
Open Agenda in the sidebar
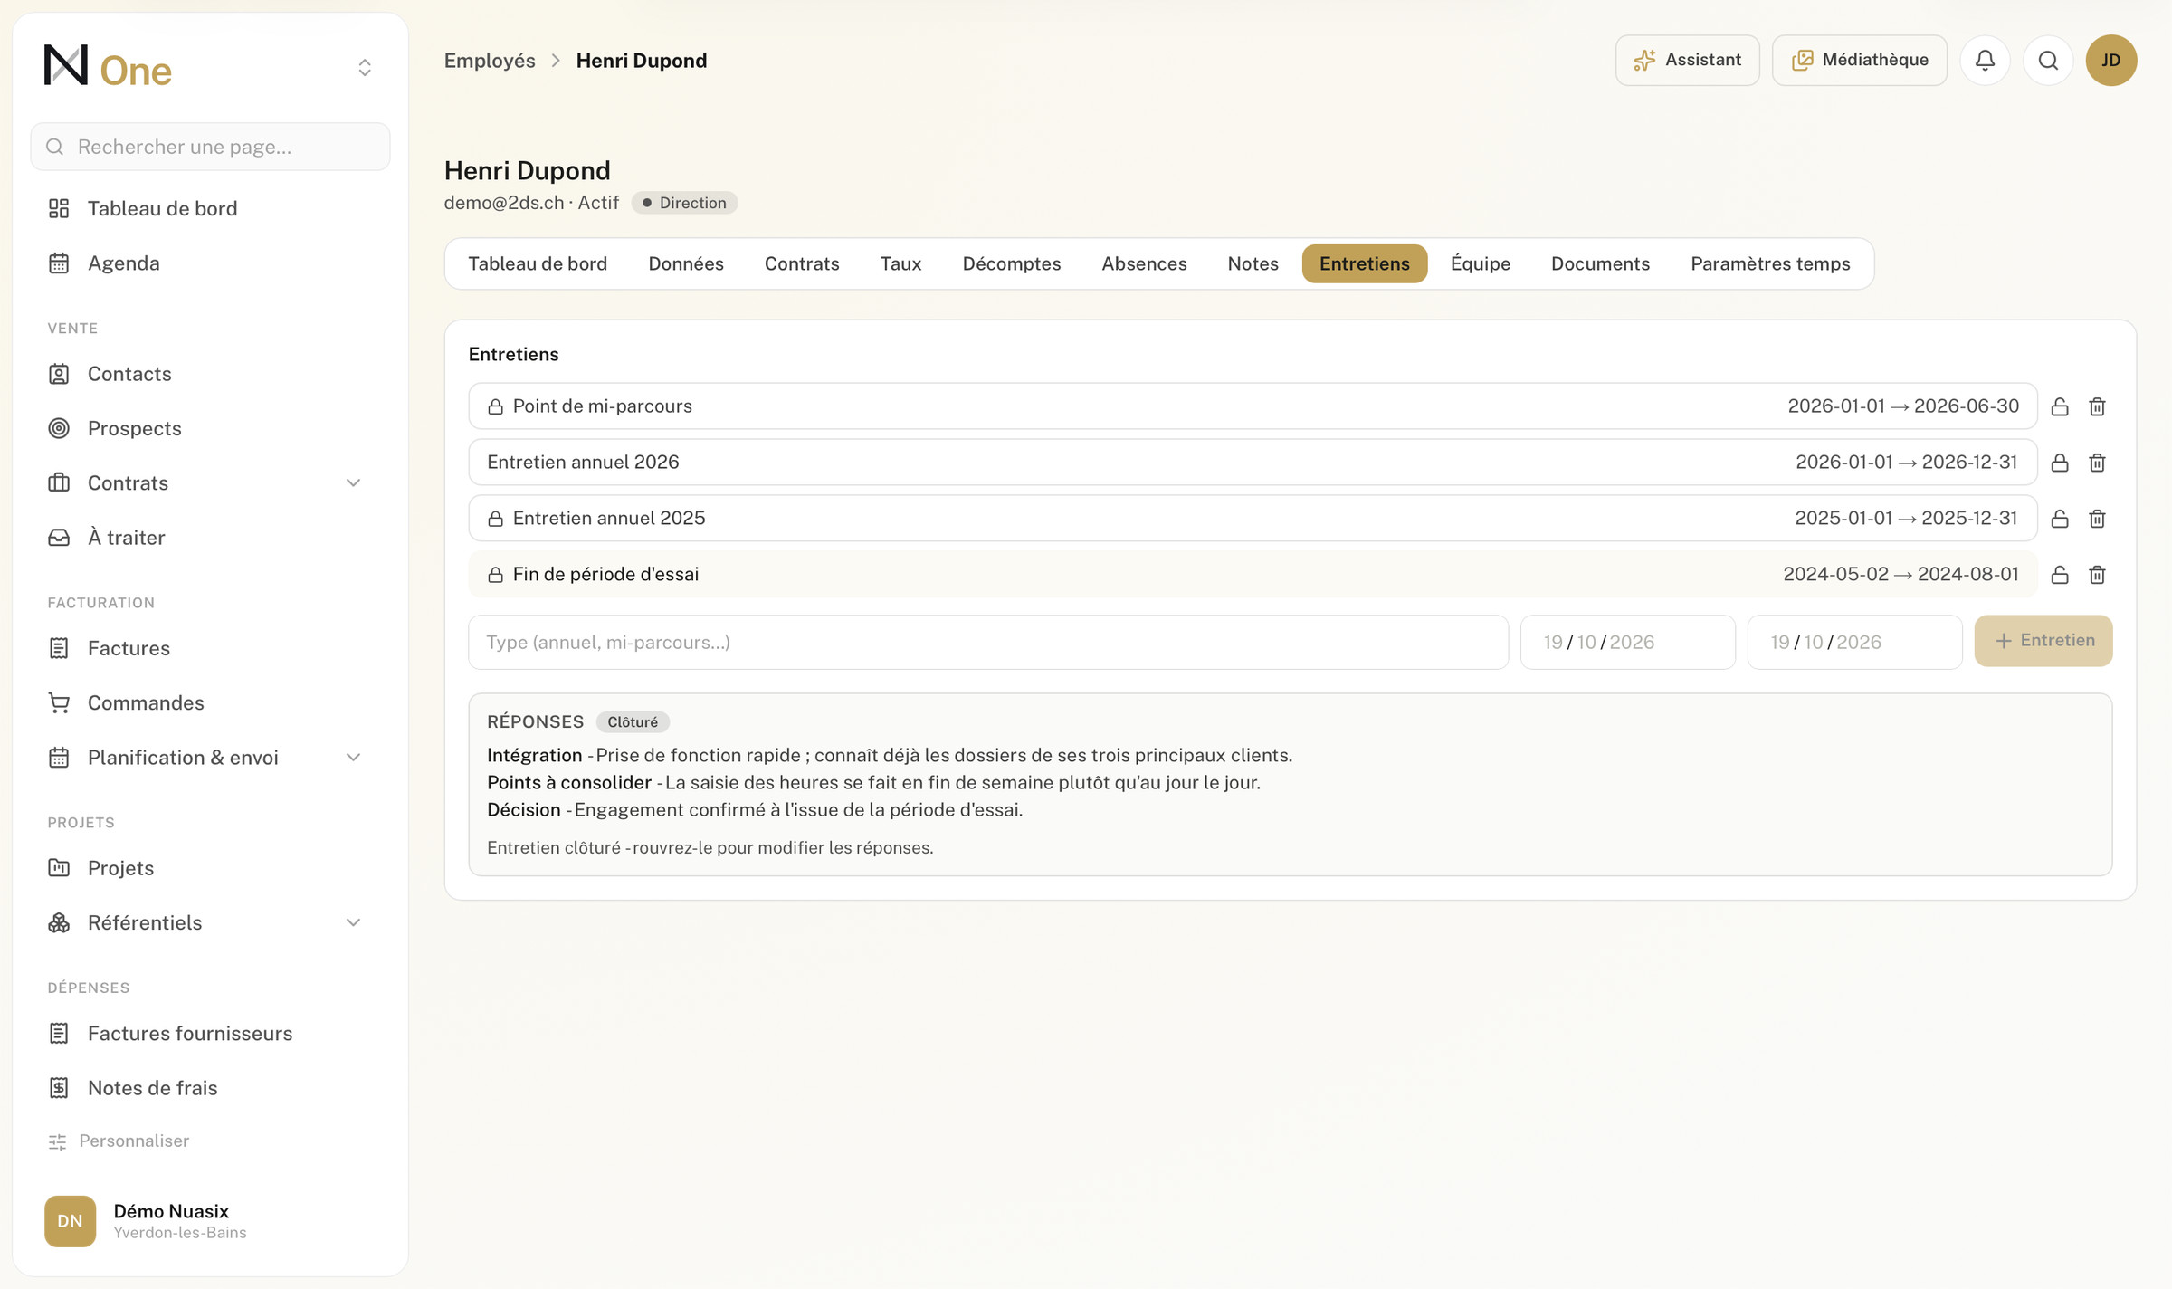coord(210,263)
